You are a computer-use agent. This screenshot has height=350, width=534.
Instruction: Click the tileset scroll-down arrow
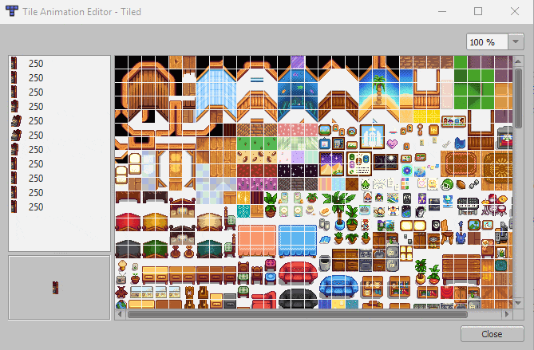click(518, 303)
